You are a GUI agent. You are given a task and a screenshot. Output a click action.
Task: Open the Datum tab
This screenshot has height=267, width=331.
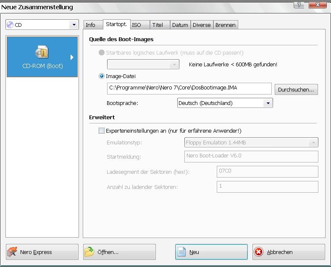tap(180, 25)
